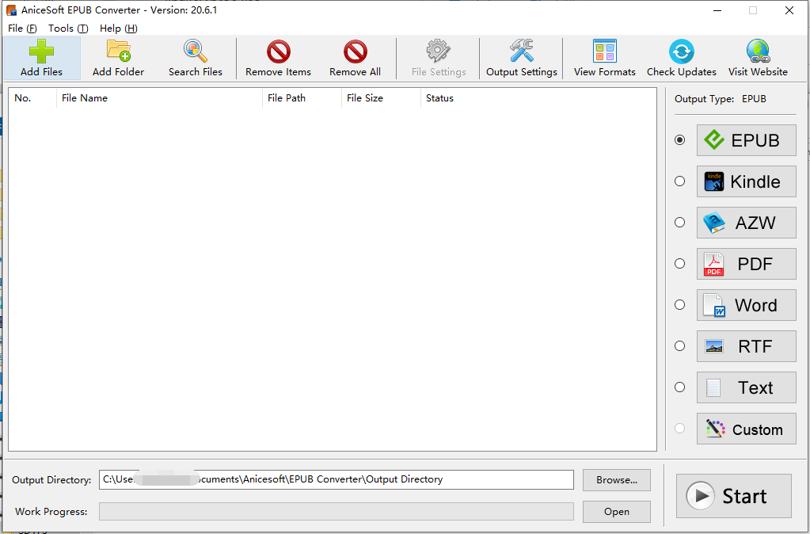Open File Settings gear icon
Viewport: 810px width, 534px height.
[439, 51]
